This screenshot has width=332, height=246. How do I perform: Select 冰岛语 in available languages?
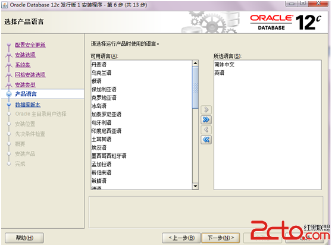(142, 106)
